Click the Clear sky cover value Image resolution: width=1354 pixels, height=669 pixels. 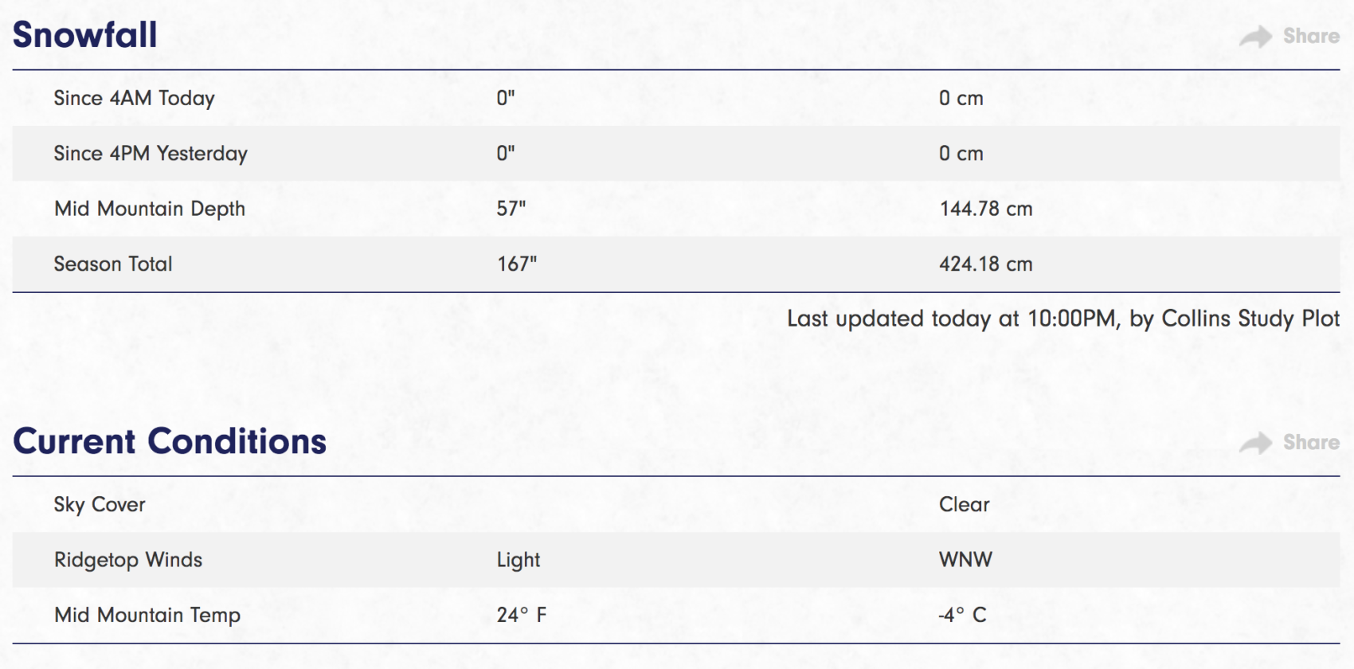(965, 504)
